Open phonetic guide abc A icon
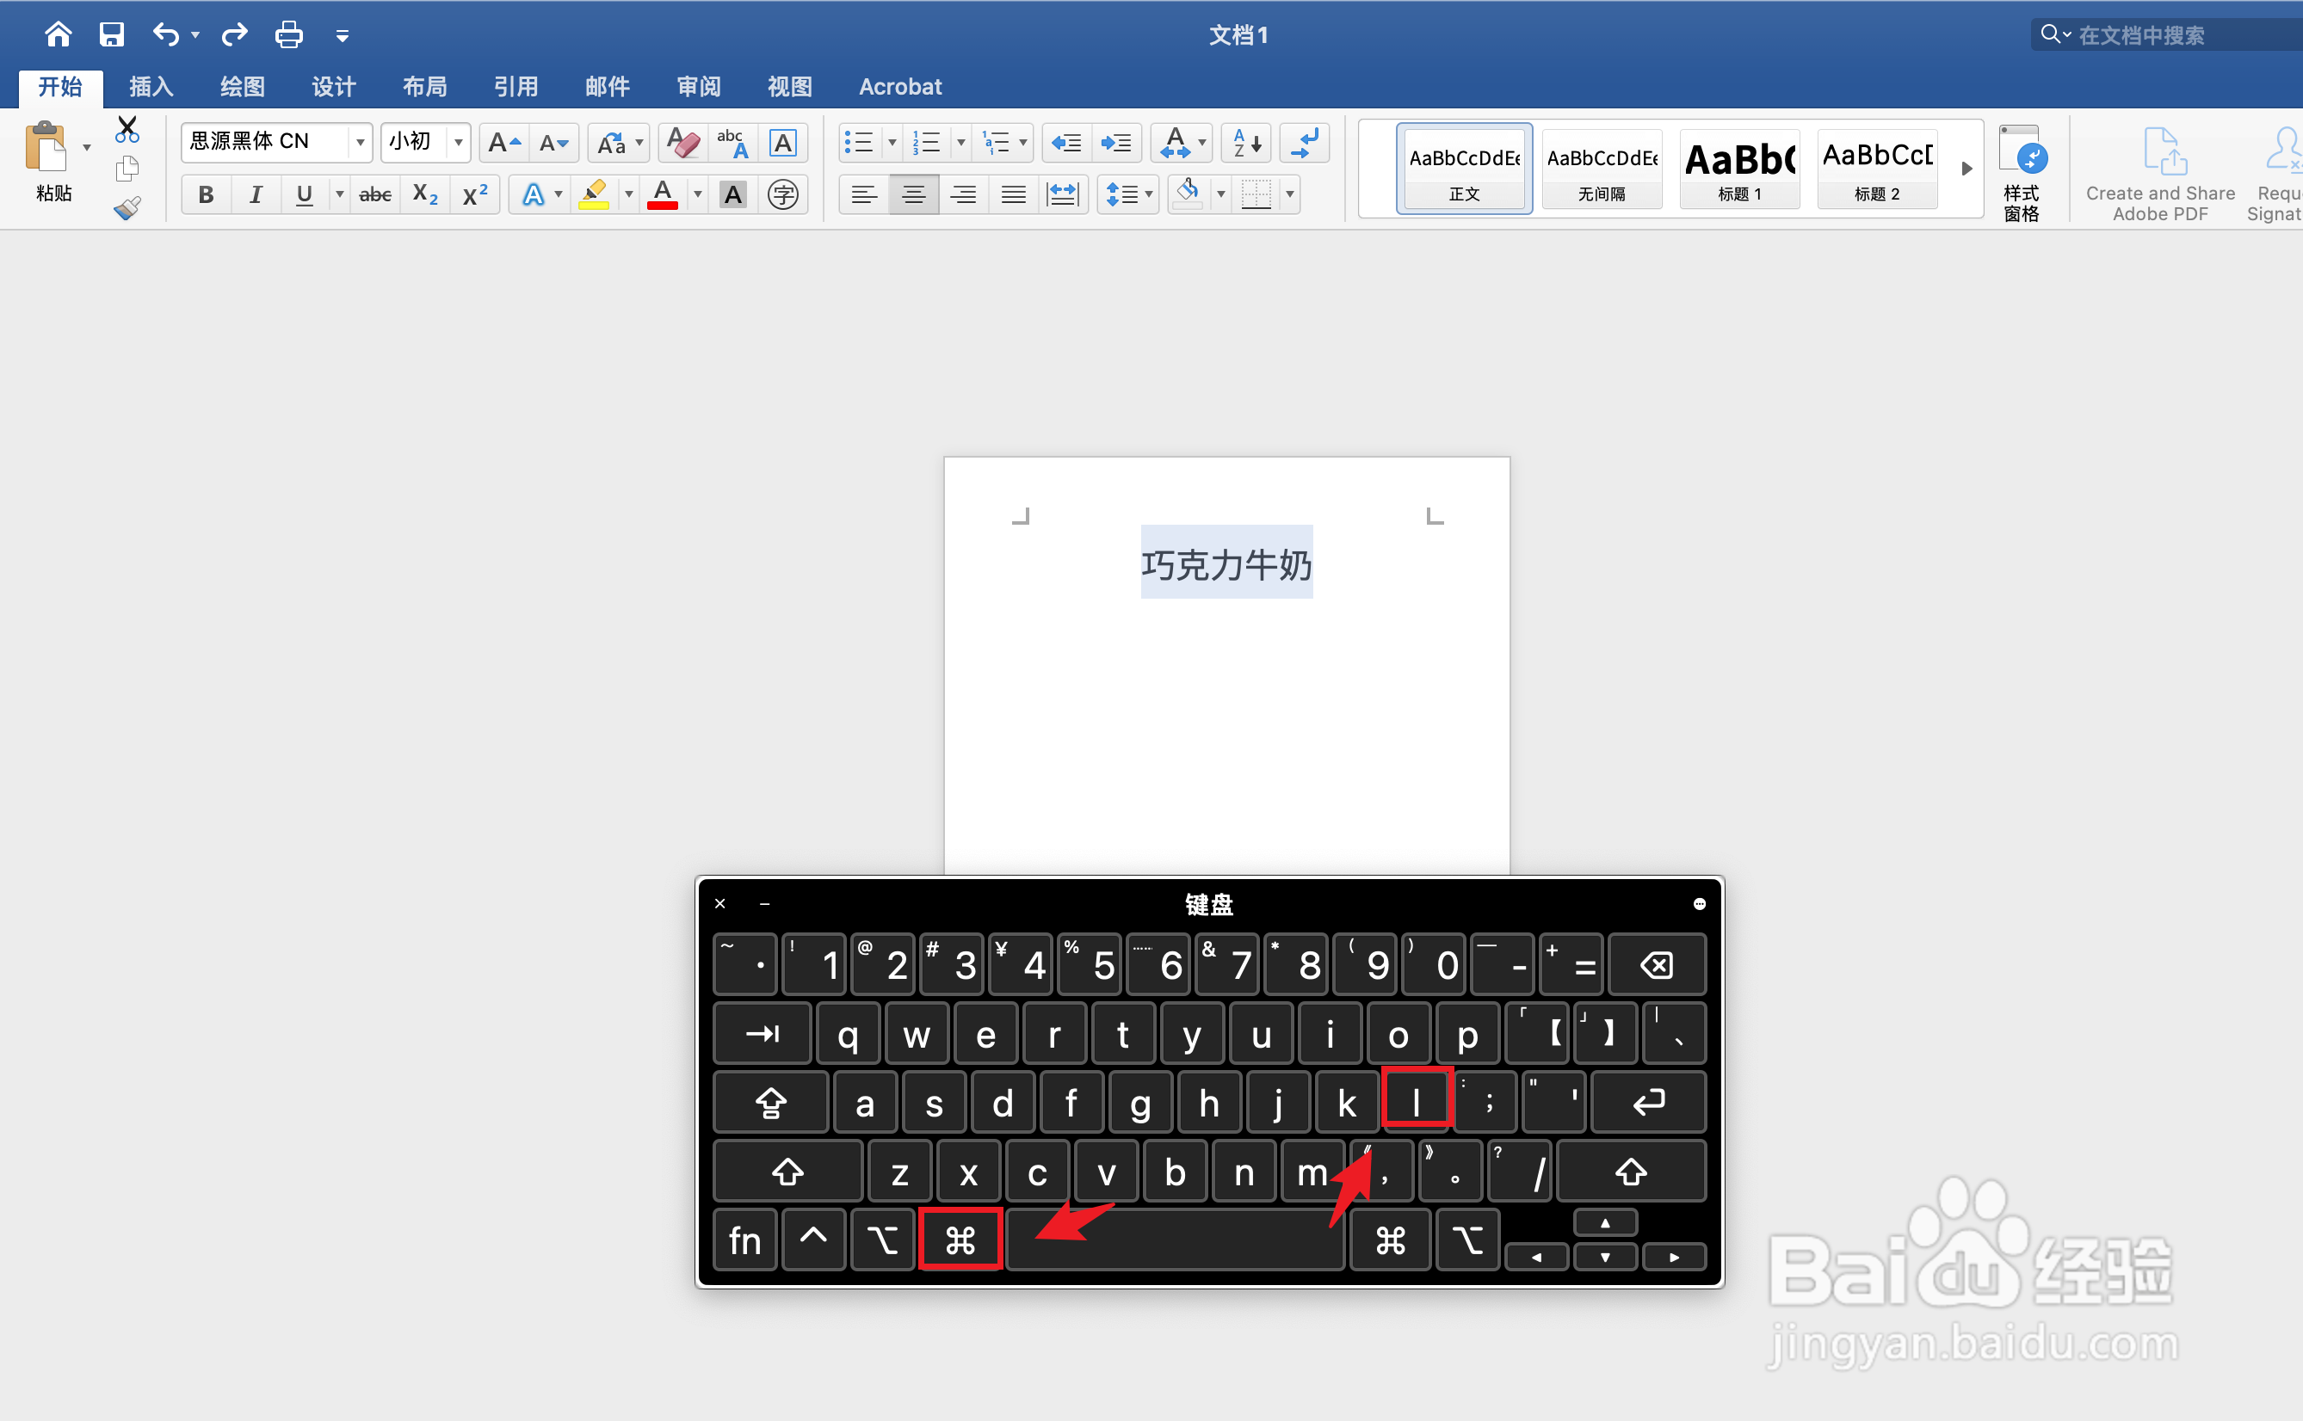This screenshot has height=1421, width=2303. (x=732, y=143)
